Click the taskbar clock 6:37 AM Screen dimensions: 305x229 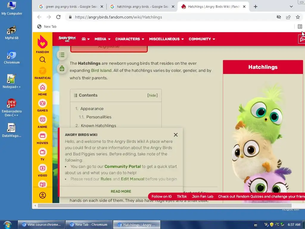(294, 225)
